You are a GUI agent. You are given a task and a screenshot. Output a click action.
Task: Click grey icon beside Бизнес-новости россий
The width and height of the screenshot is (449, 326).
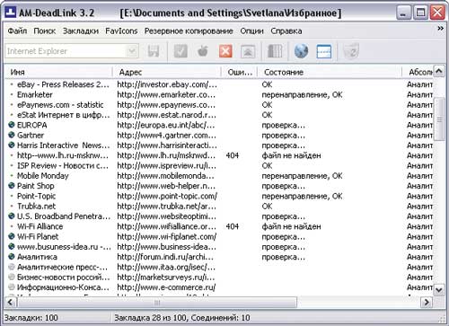(12, 277)
